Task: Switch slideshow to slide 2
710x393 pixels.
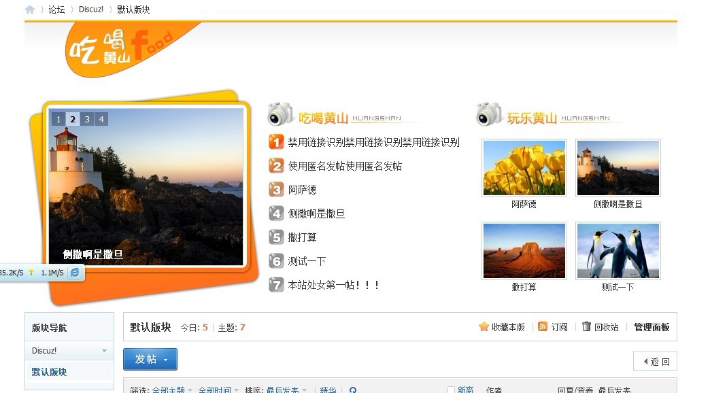Action: tap(73, 119)
